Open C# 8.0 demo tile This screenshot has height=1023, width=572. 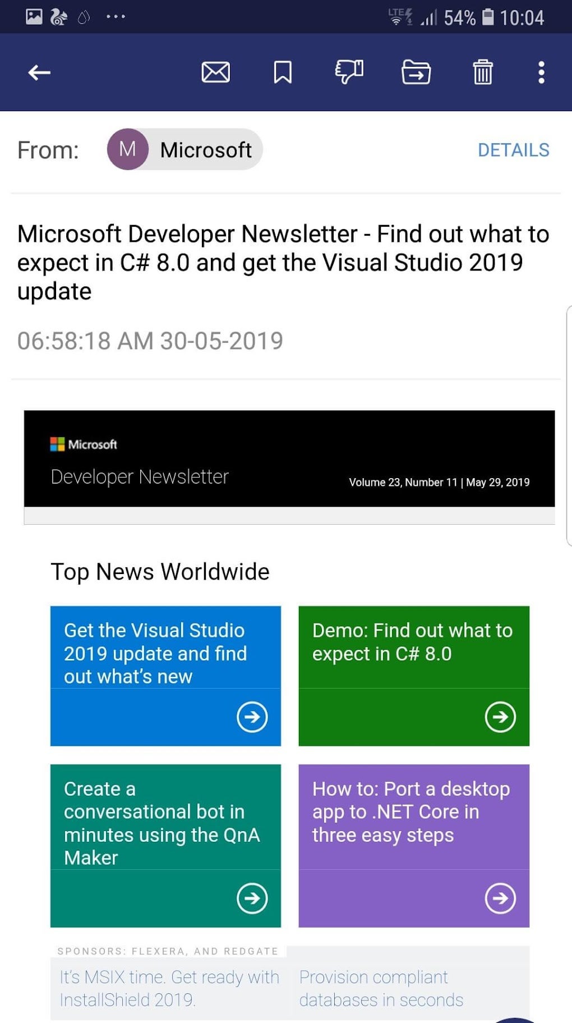412,642
